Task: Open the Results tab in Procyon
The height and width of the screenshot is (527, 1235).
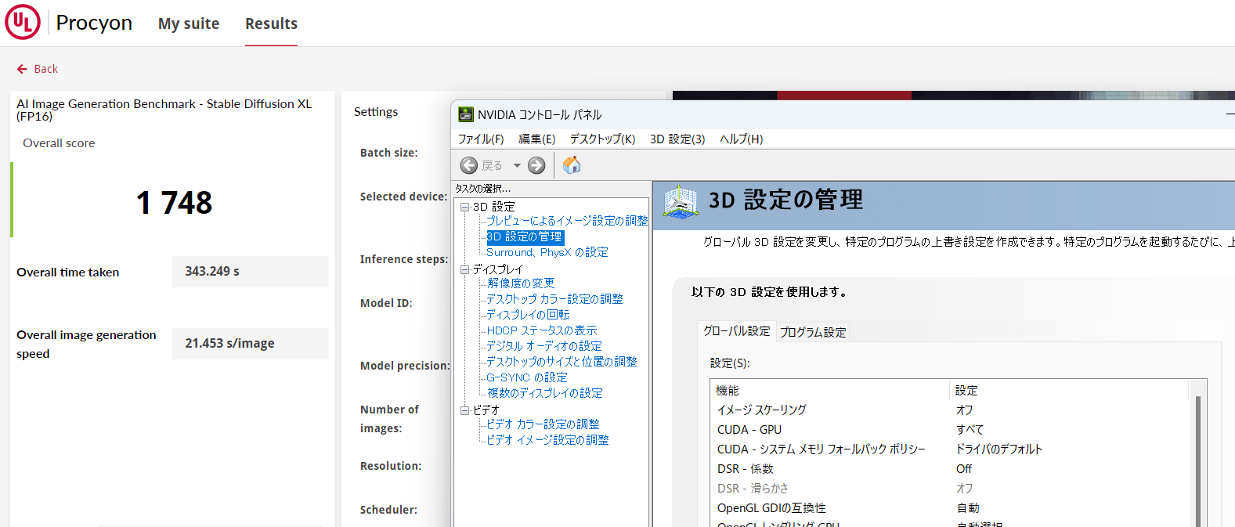Action: [271, 23]
